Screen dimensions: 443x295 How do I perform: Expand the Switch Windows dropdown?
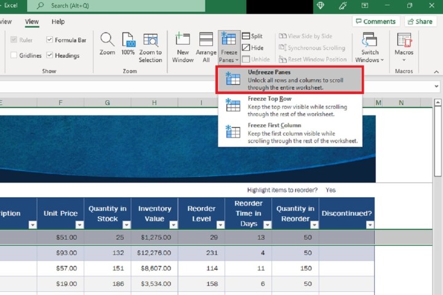click(370, 47)
